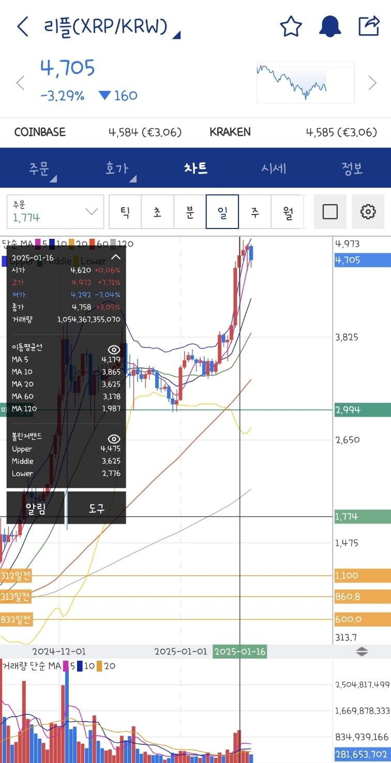The image size is (391, 763).
Task: Tap the 600.0 price line tag
Action: point(363,619)
